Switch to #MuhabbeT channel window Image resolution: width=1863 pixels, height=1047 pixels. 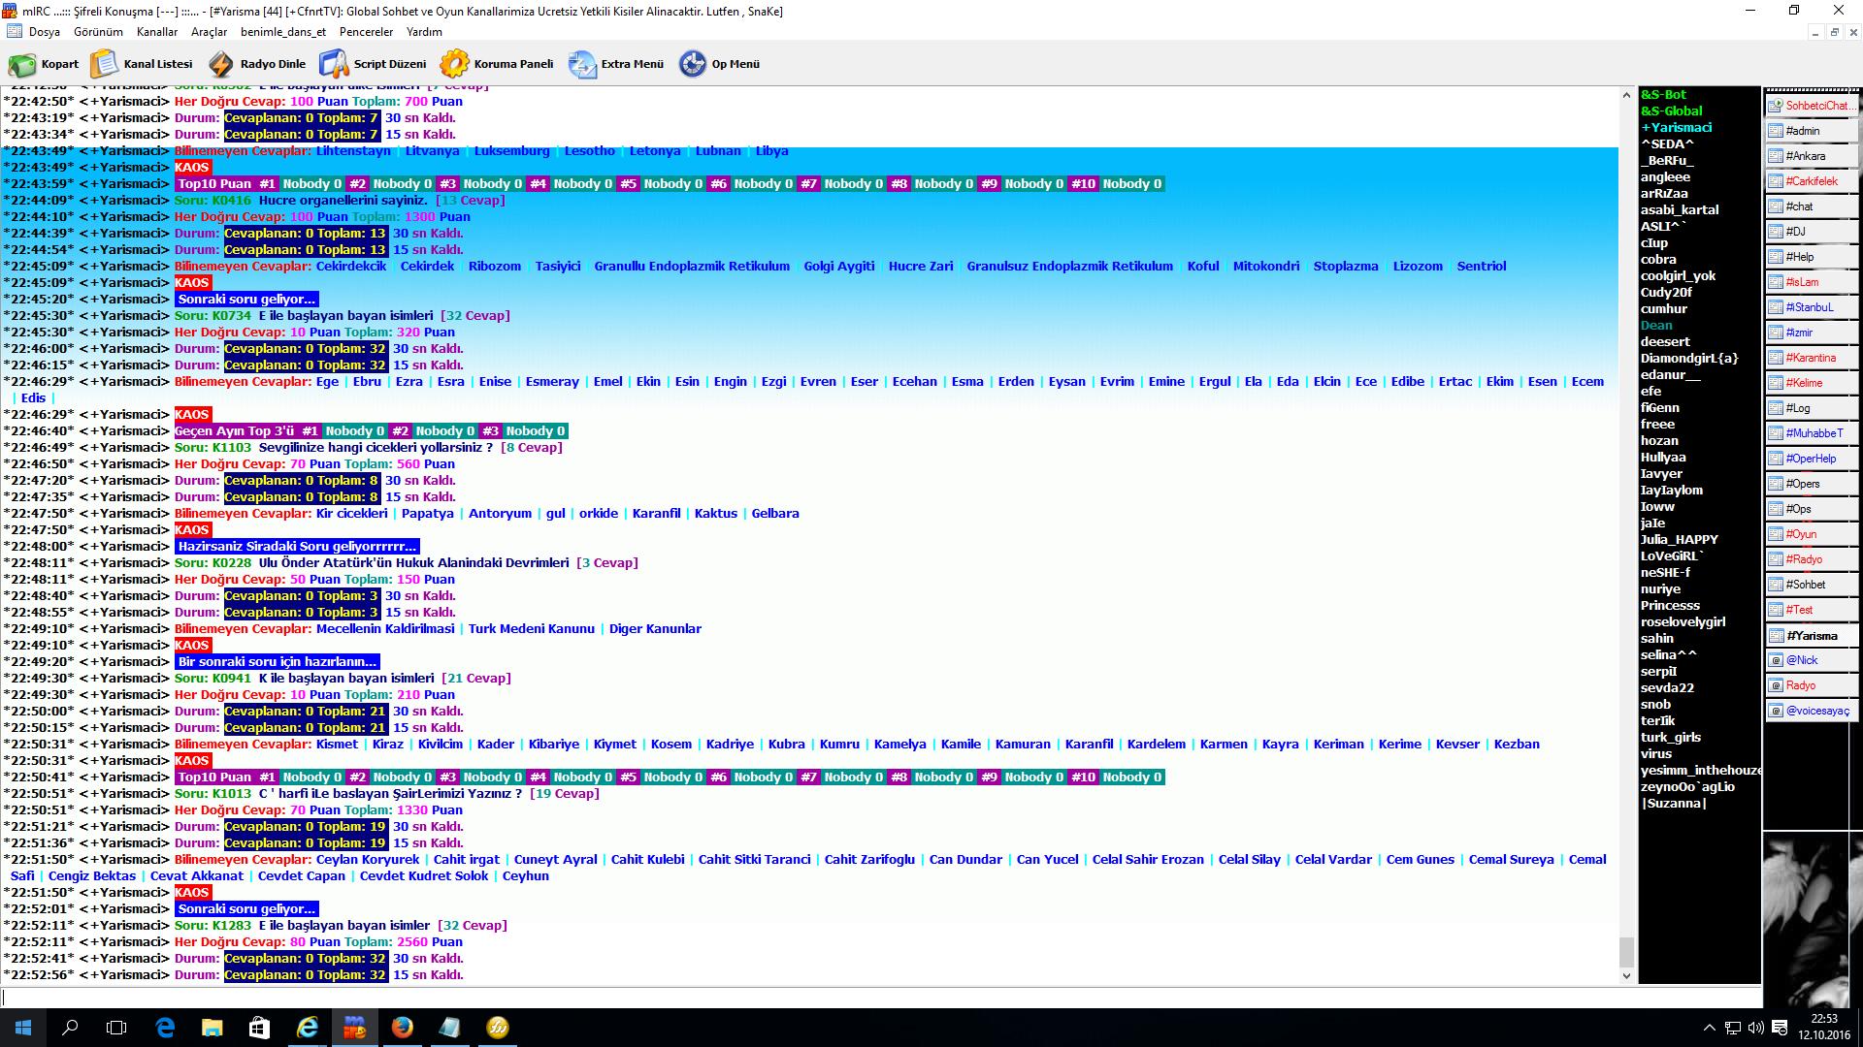click(1812, 433)
